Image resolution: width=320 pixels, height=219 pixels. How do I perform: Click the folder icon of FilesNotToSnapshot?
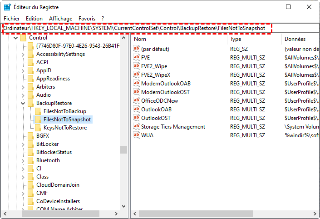[38, 119]
